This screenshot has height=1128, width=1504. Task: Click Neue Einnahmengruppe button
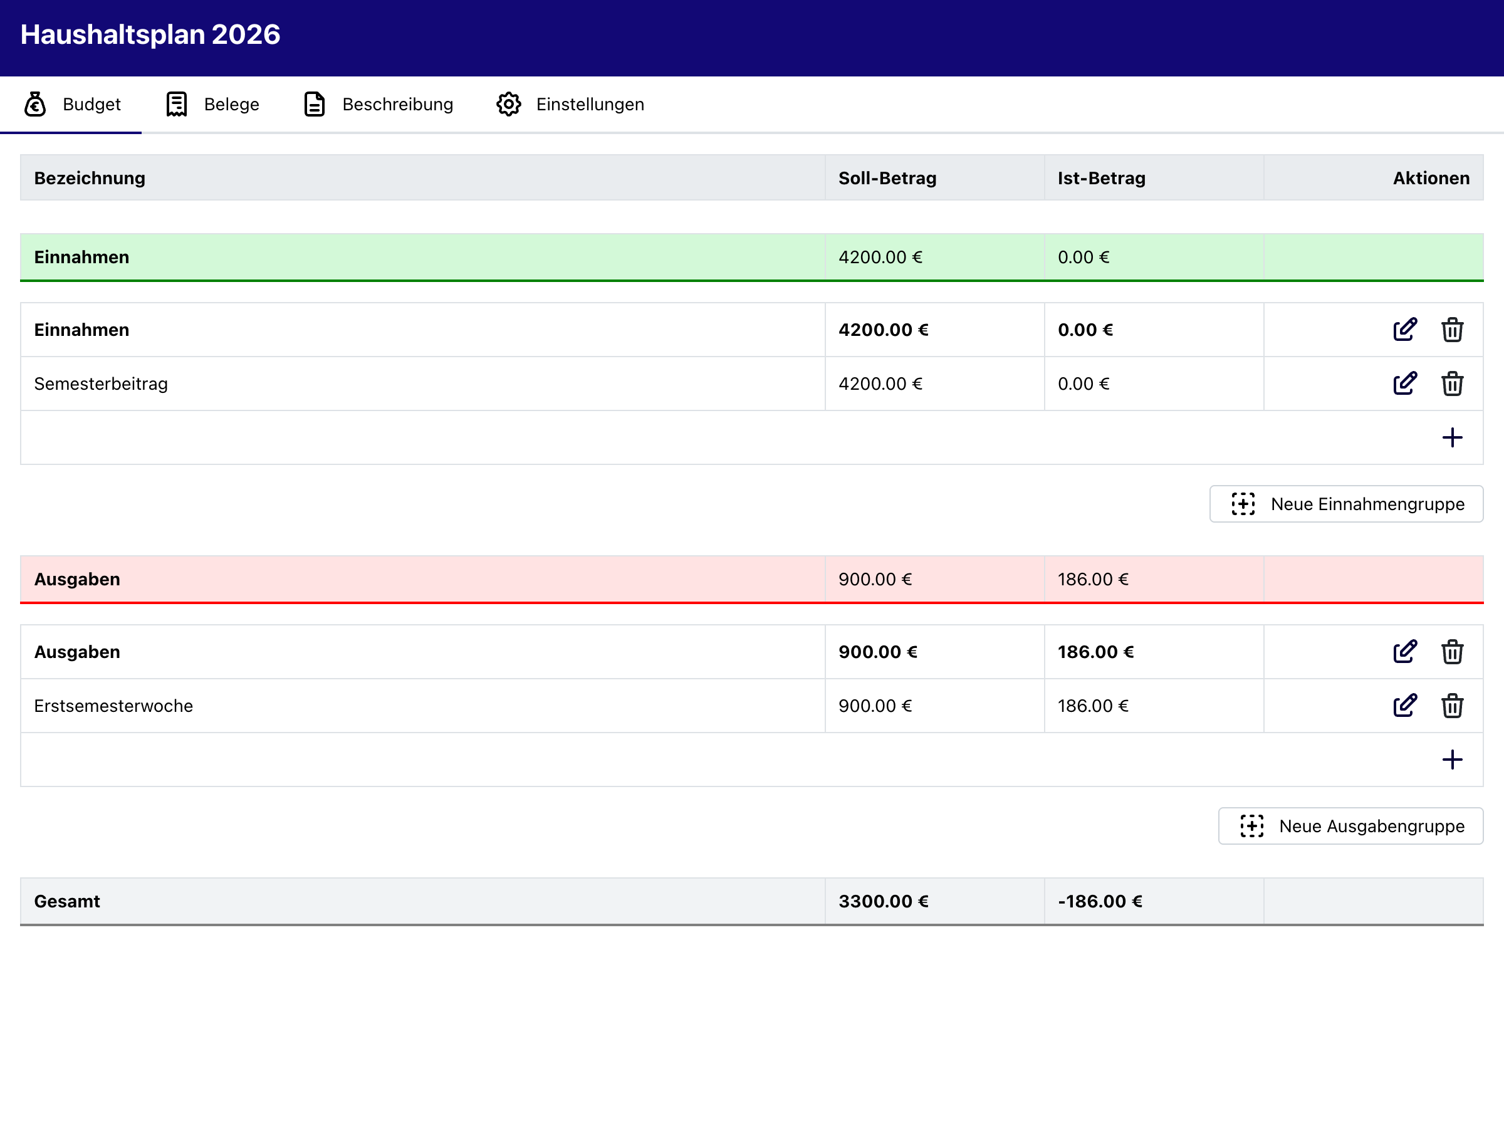pyautogui.click(x=1346, y=504)
